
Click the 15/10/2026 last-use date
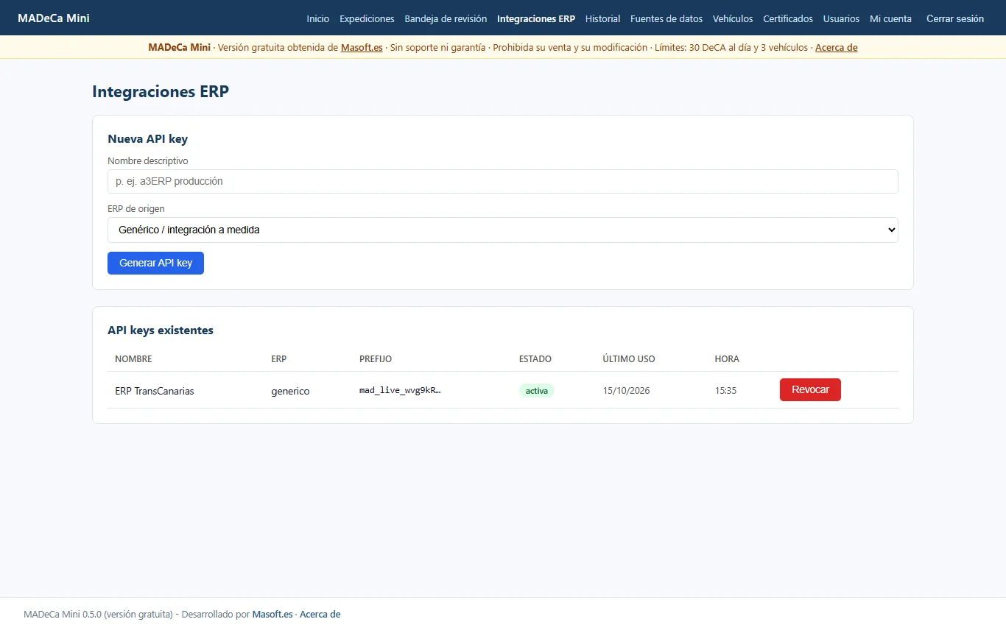626,391
